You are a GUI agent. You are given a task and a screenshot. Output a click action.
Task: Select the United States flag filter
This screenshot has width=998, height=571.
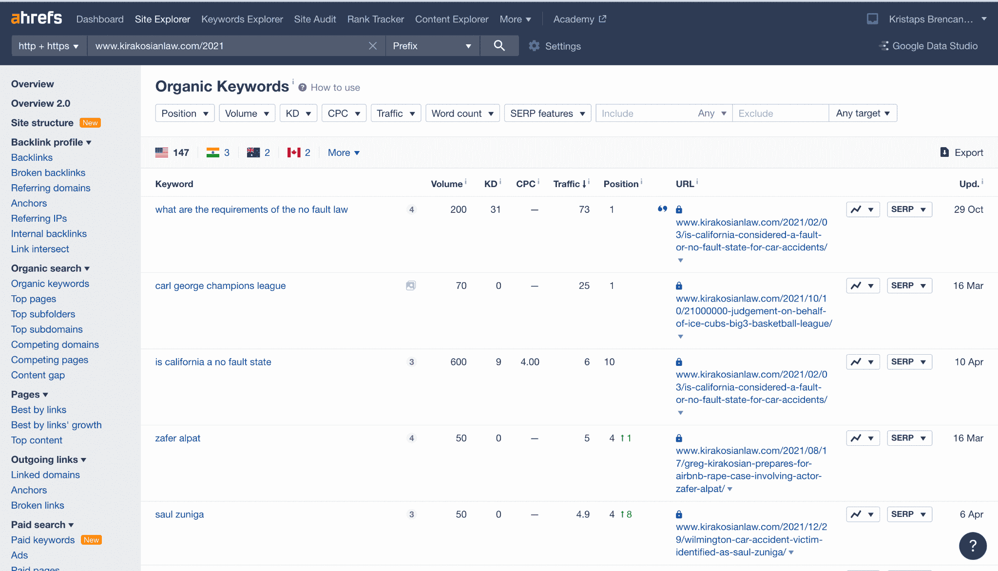click(x=162, y=152)
